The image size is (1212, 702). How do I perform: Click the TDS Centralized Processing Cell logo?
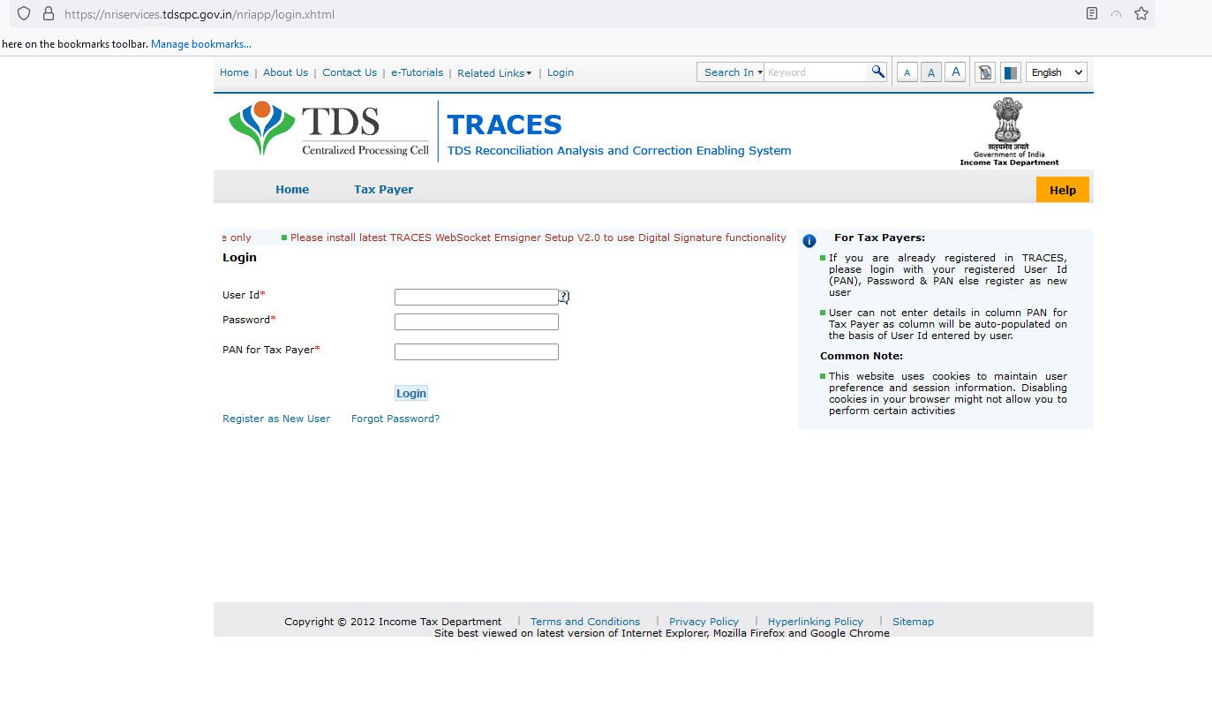click(x=327, y=129)
